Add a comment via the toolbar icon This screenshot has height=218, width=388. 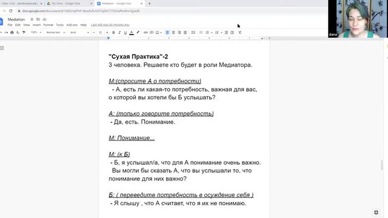pyautogui.click(x=152, y=32)
